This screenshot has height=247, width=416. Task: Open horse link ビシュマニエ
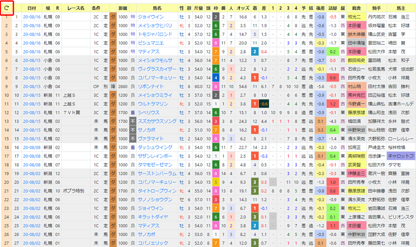(151, 43)
